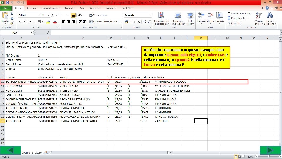Click the insert new worksheet icon
The width and height of the screenshot is (282, 159).
(47, 153)
